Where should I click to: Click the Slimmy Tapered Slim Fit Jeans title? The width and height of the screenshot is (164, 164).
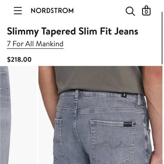(x=73, y=31)
